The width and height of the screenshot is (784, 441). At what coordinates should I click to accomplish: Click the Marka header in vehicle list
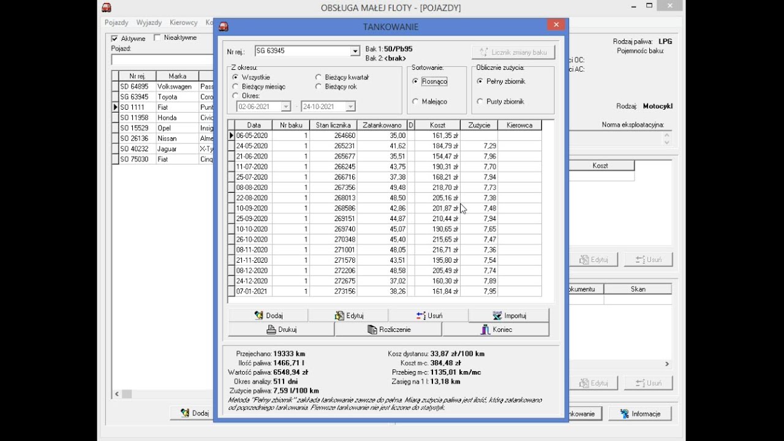pos(177,76)
